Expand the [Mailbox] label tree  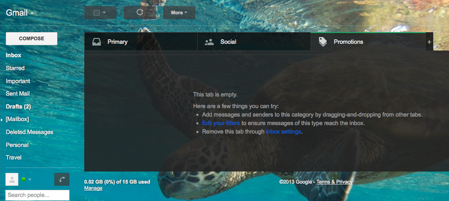(x=2, y=120)
